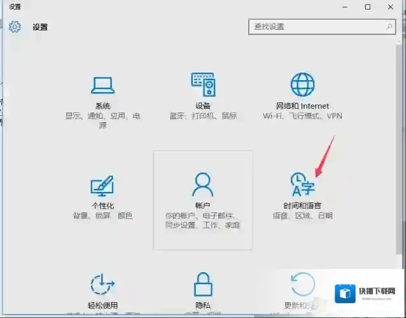Click the Accounts person icon
Viewport: 406px width, 318px height.
tap(203, 185)
